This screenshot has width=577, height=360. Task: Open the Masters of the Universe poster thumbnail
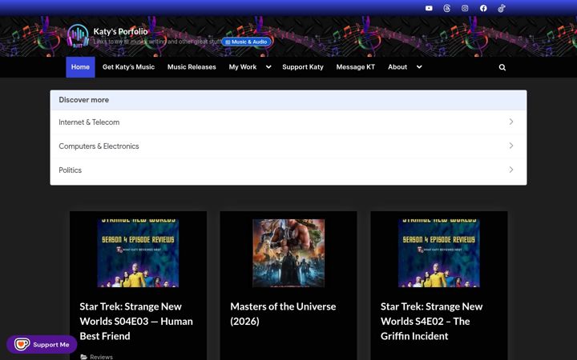[288, 253]
